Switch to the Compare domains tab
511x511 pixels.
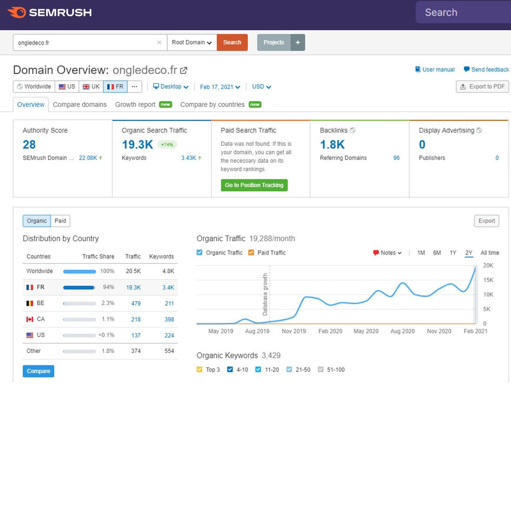tap(79, 105)
